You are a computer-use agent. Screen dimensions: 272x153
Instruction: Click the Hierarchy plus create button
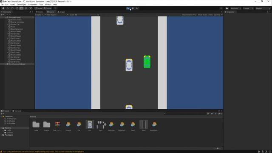(2, 15)
